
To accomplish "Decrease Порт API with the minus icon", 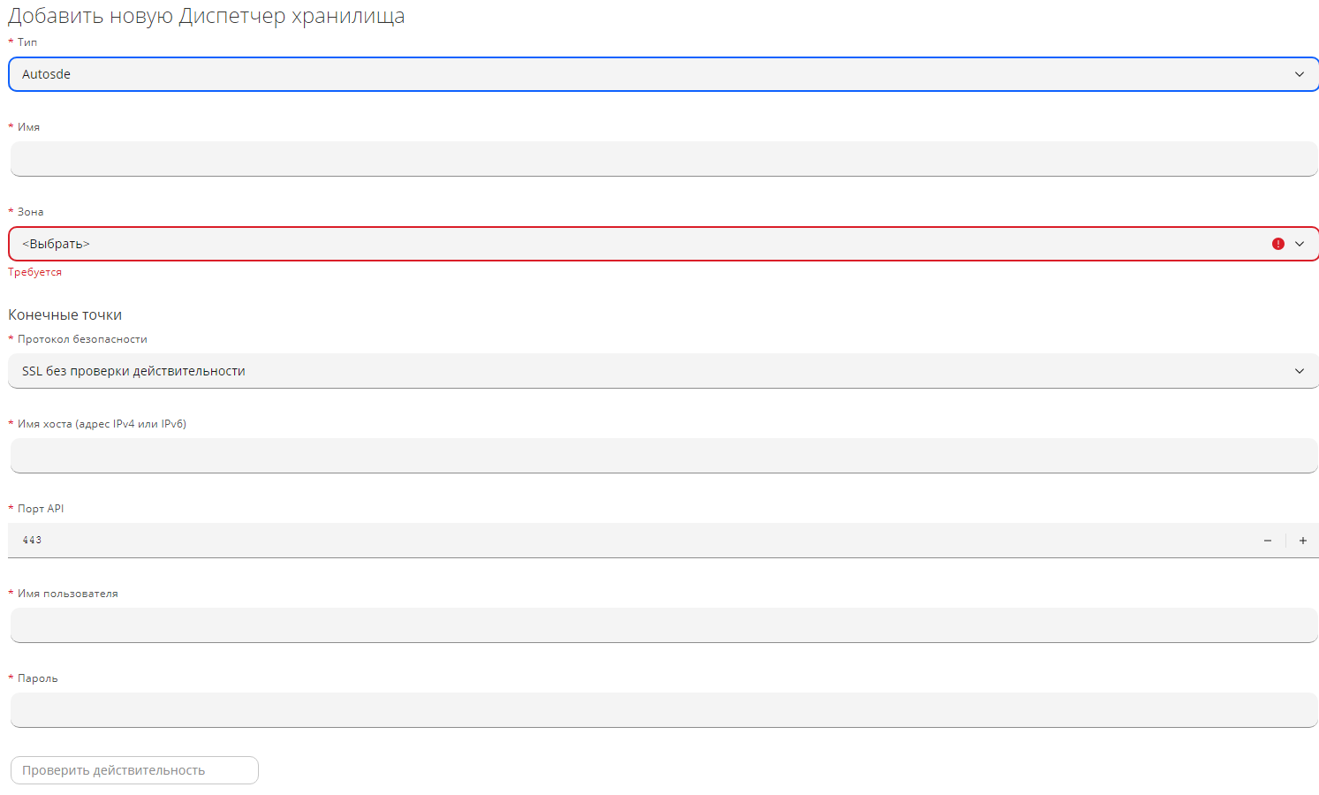I will [x=1267, y=541].
